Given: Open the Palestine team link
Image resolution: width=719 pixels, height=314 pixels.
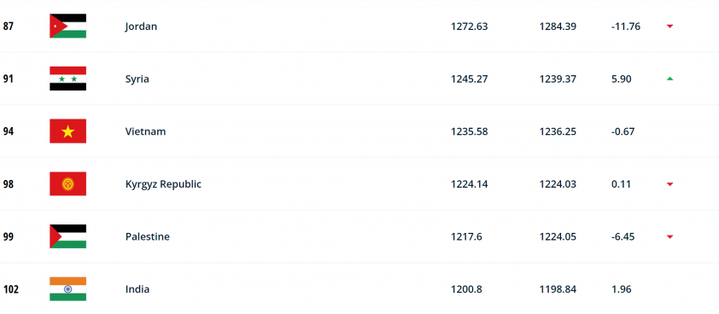Looking at the screenshot, I should [x=147, y=237].
